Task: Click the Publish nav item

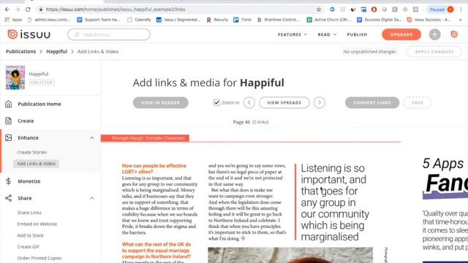Action: 357,34
